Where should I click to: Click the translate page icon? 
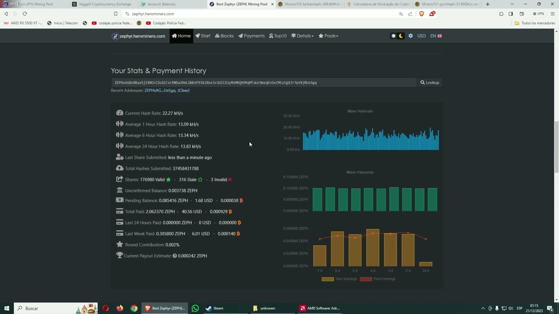pyautogui.click(x=401, y=14)
